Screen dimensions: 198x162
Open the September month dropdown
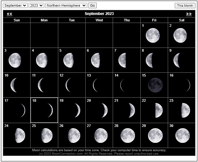(15, 5)
